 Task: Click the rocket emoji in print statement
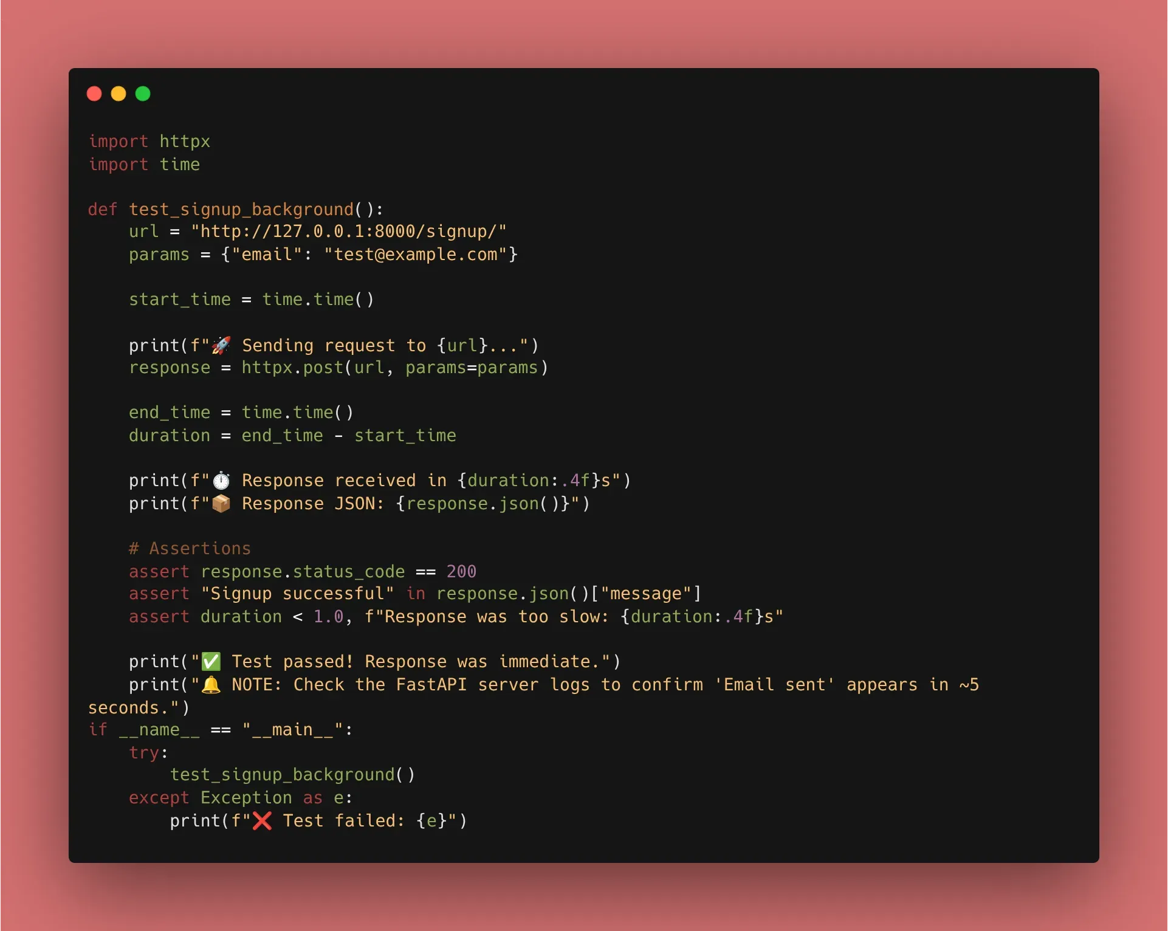click(221, 345)
